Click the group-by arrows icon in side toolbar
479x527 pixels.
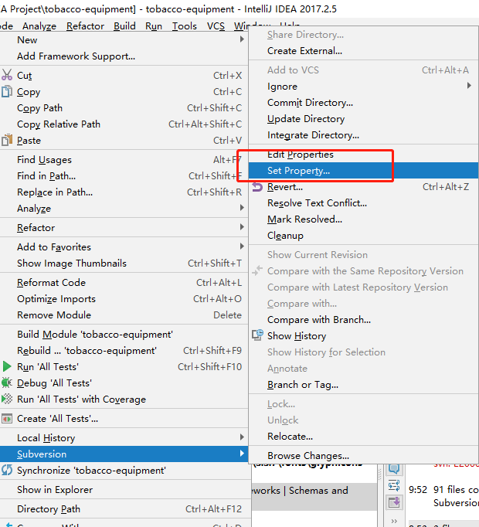pyautogui.click(x=393, y=485)
